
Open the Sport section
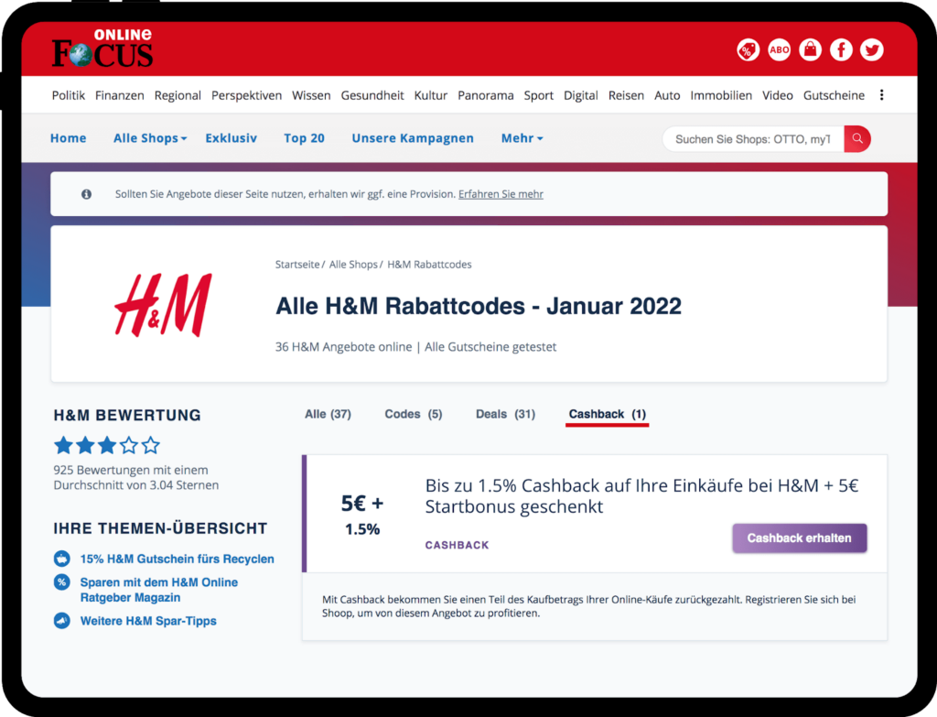pos(538,95)
